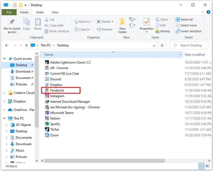Image resolution: width=213 pixels, height=171 pixels.
Task: Select the TikTok shortcut
Action: [x=52, y=129]
